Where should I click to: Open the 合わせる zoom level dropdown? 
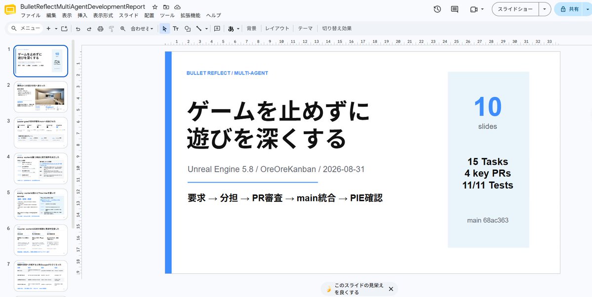(x=142, y=28)
